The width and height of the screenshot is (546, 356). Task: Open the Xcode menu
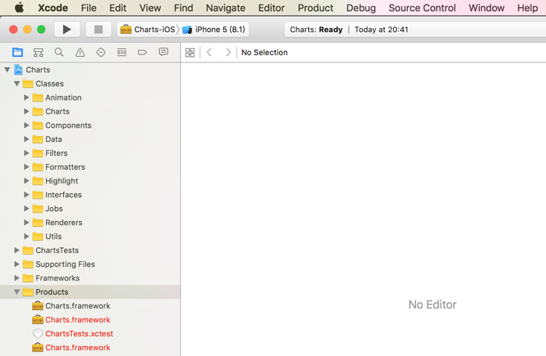click(x=53, y=8)
